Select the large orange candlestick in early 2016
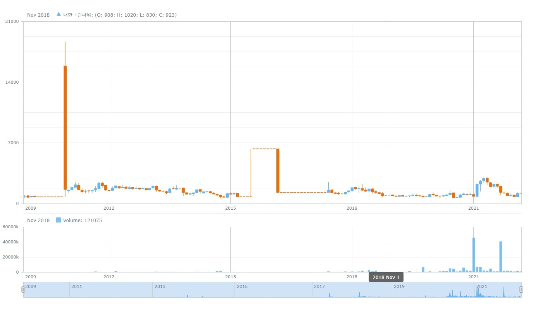533x319 pixels. [278, 171]
